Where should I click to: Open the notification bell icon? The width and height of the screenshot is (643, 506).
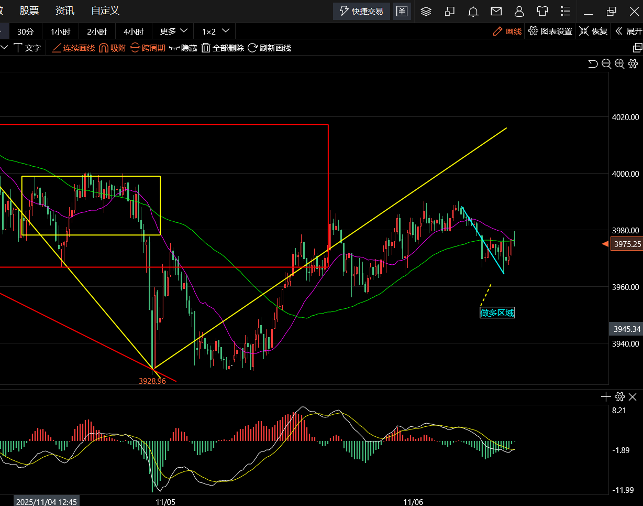[473, 11]
